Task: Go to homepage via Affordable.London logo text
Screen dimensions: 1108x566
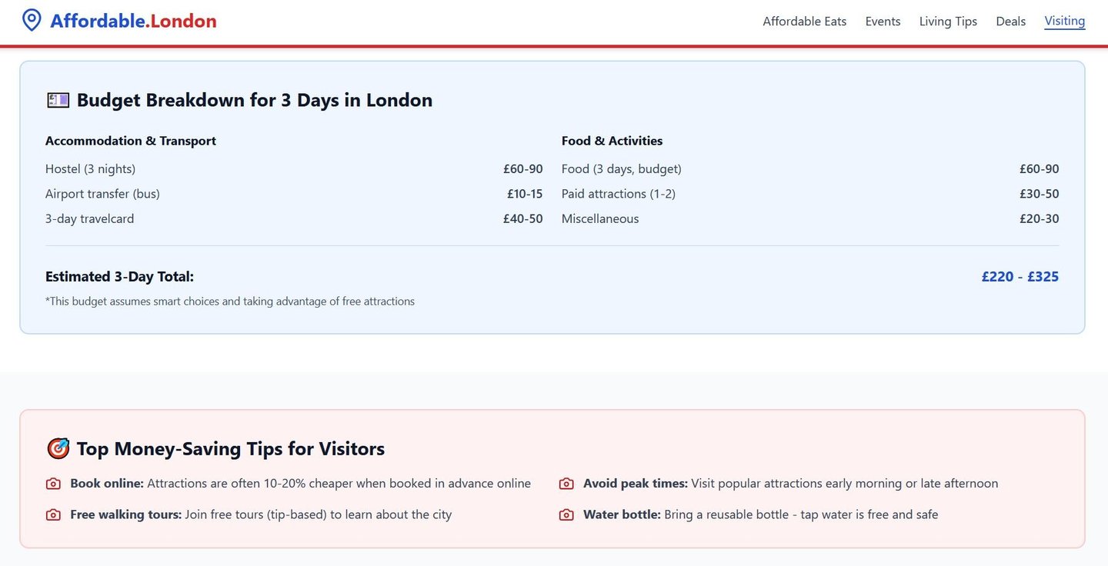Action: coord(133,21)
